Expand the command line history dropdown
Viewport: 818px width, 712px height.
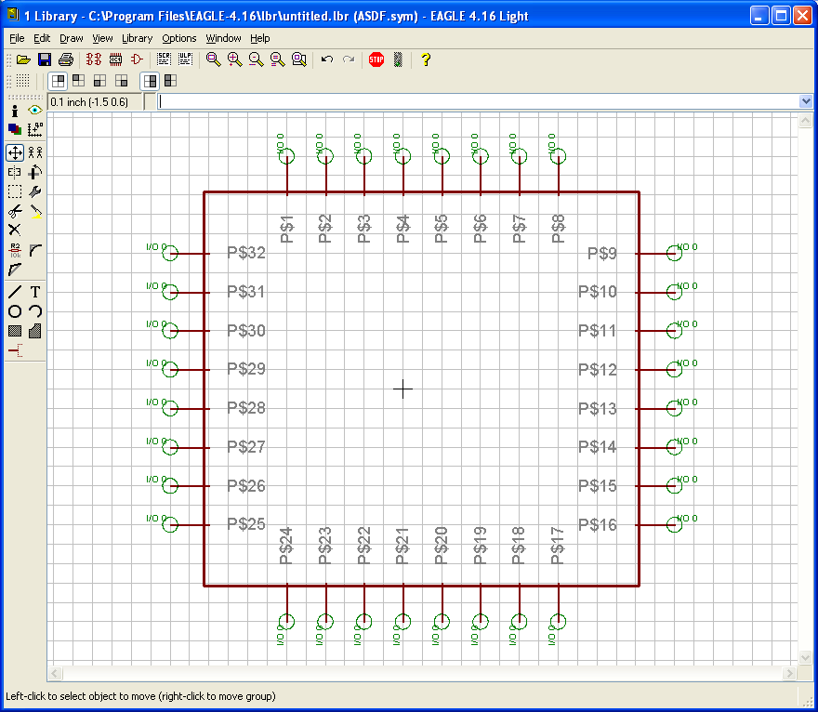click(x=806, y=101)
